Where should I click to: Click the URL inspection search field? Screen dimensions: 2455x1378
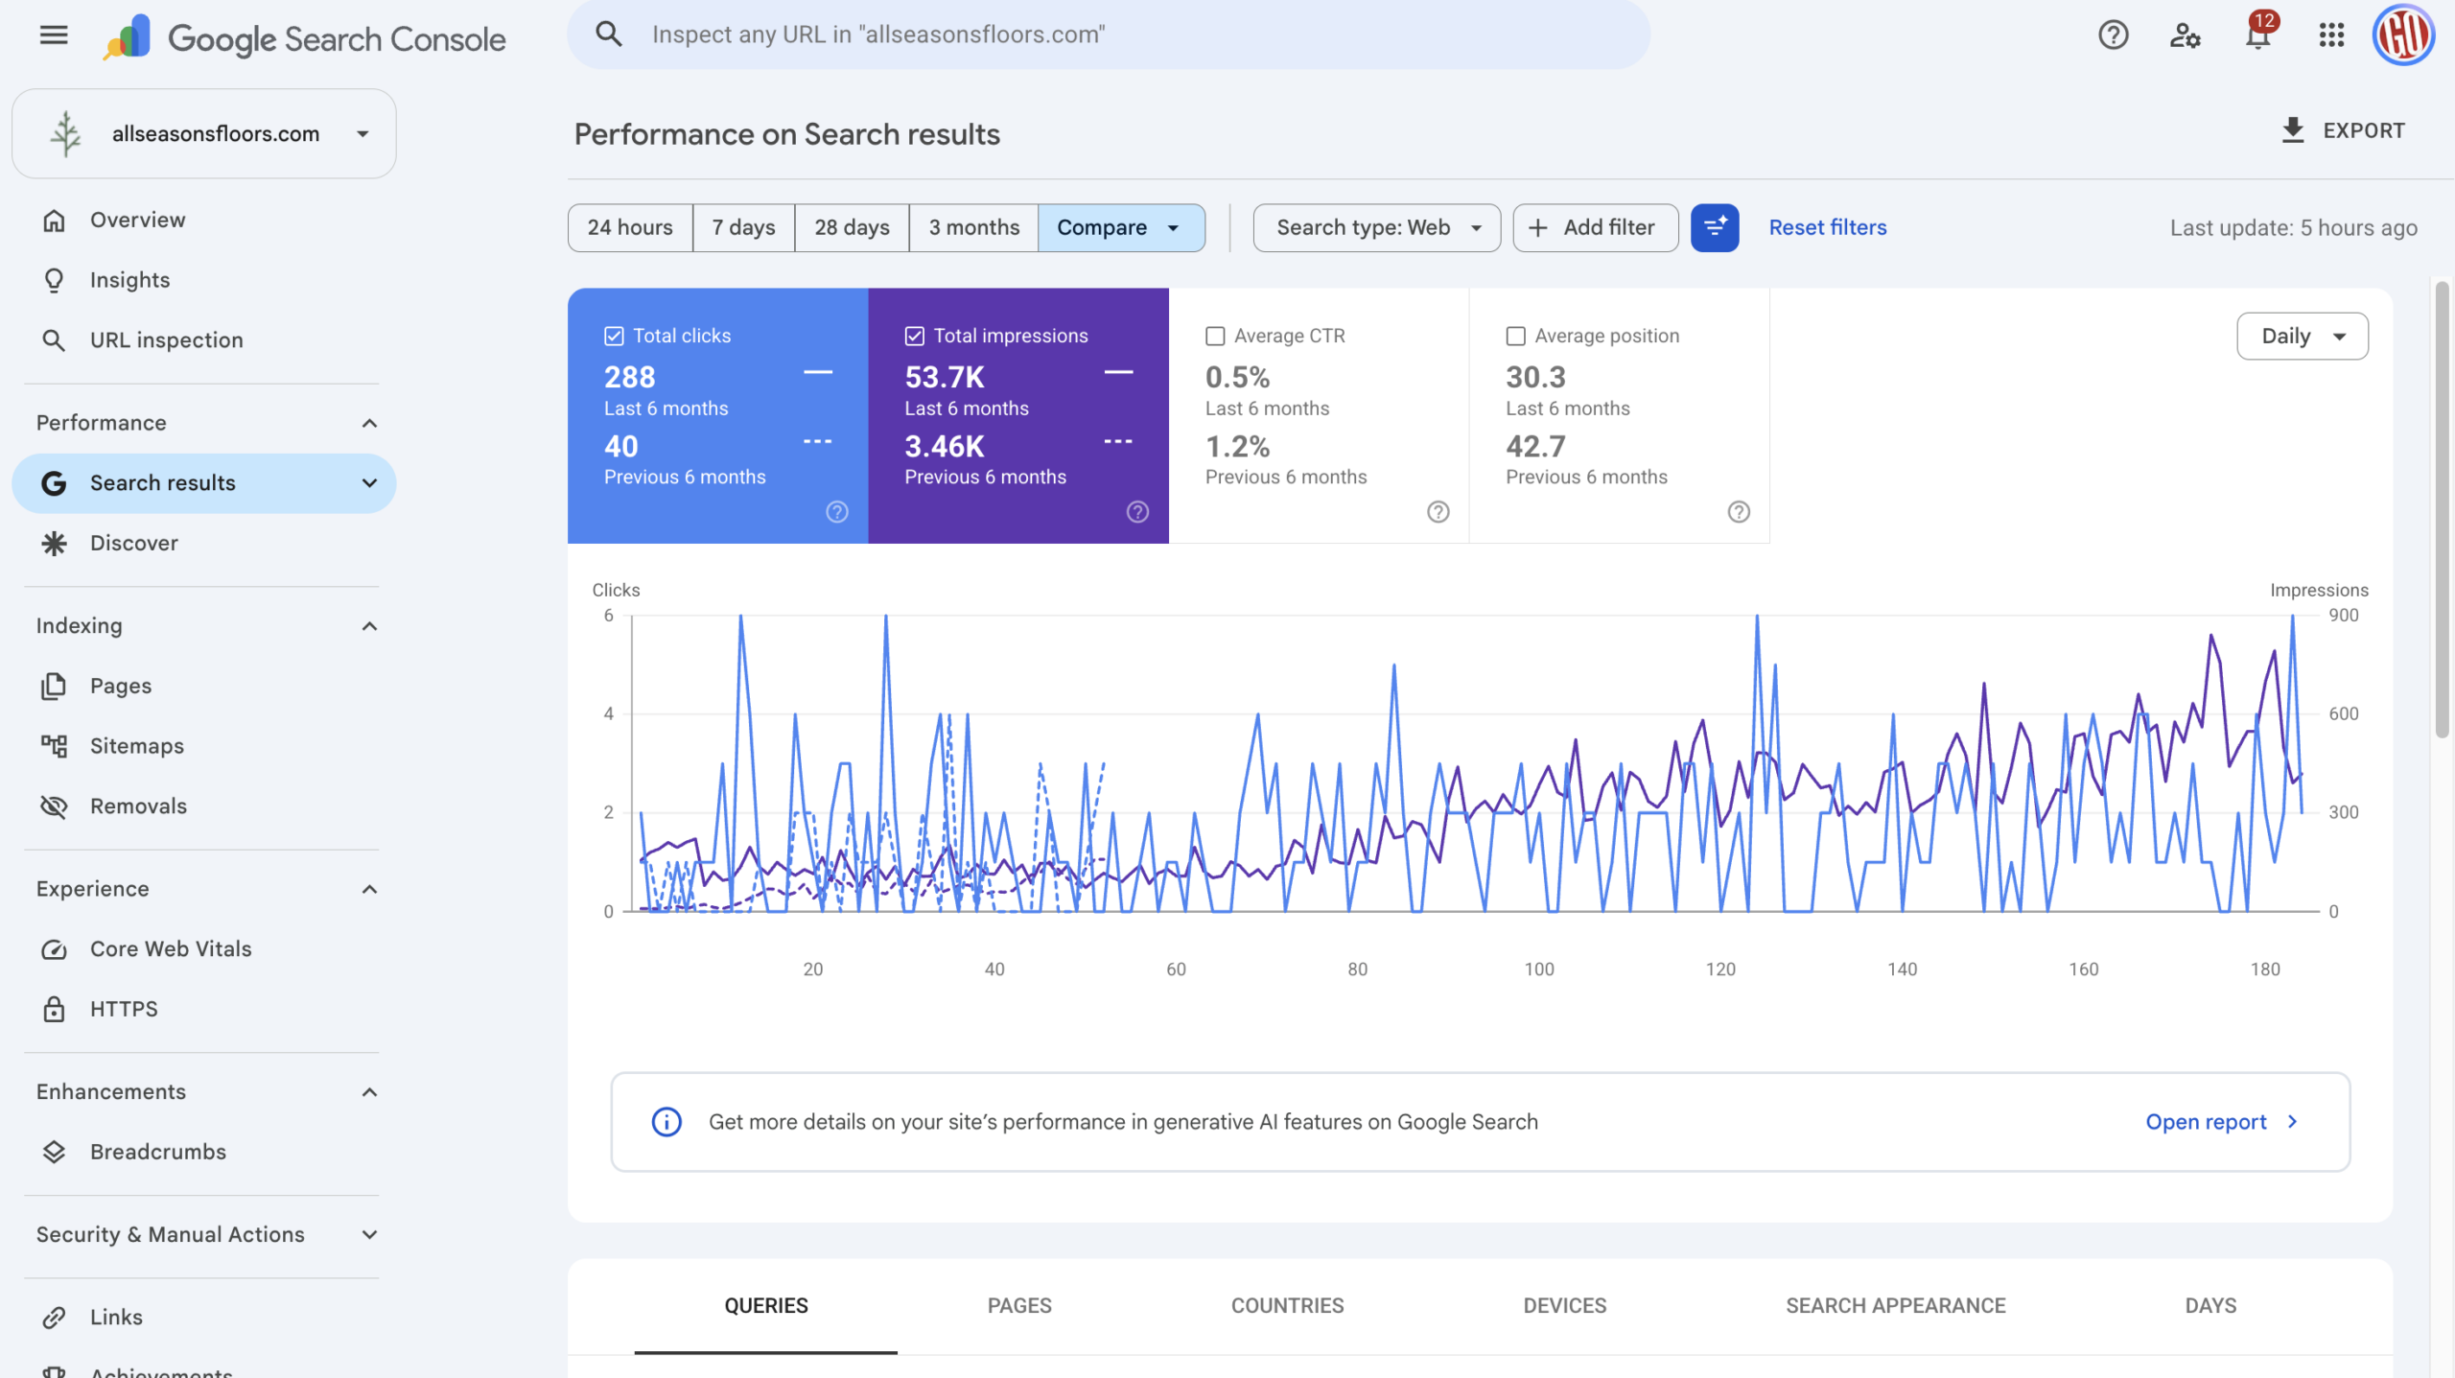(x=1109, y=35)
